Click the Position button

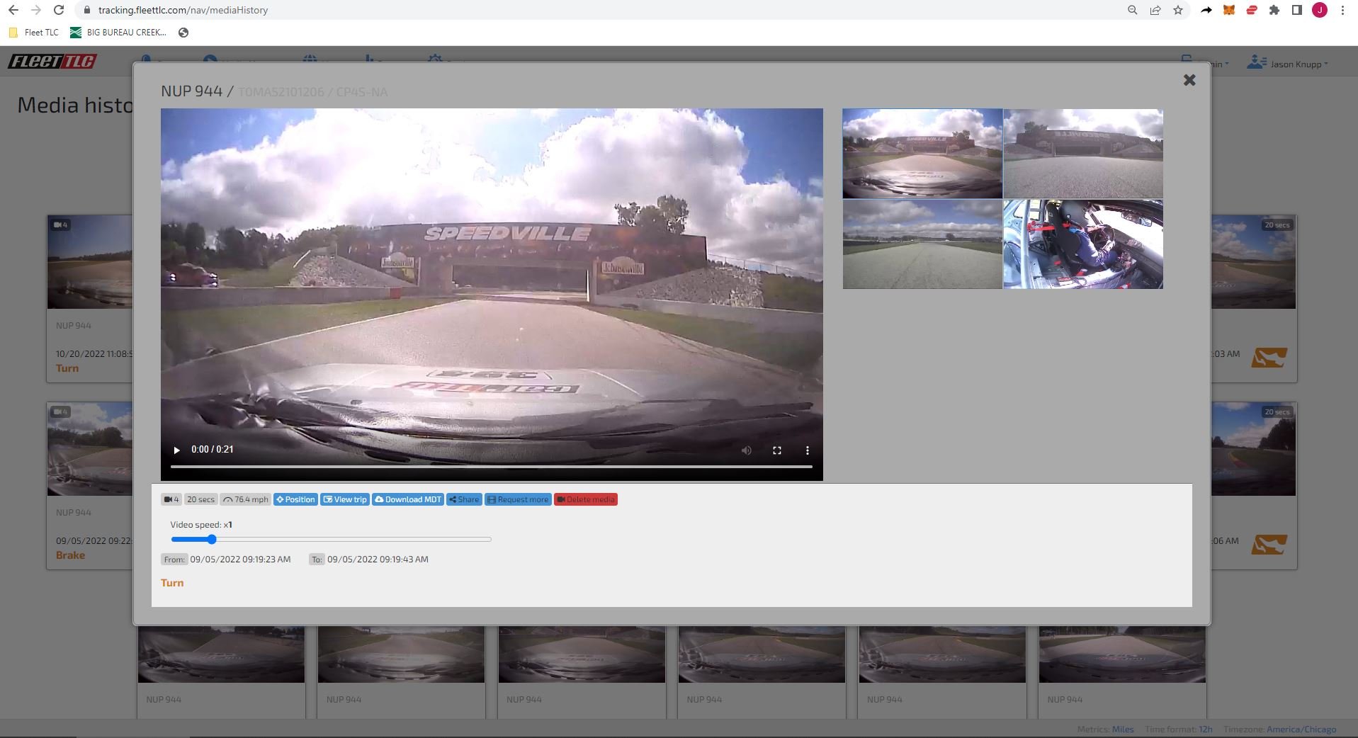tap(295, 499)
